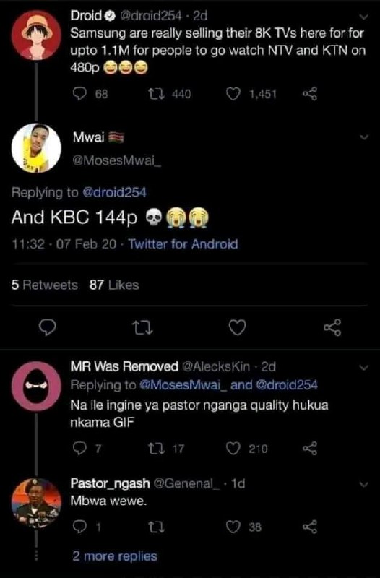The width and height of the screenshot is (380, 578).
Task: Open Twitter for Android source link
Action: (x=183, y=244)
